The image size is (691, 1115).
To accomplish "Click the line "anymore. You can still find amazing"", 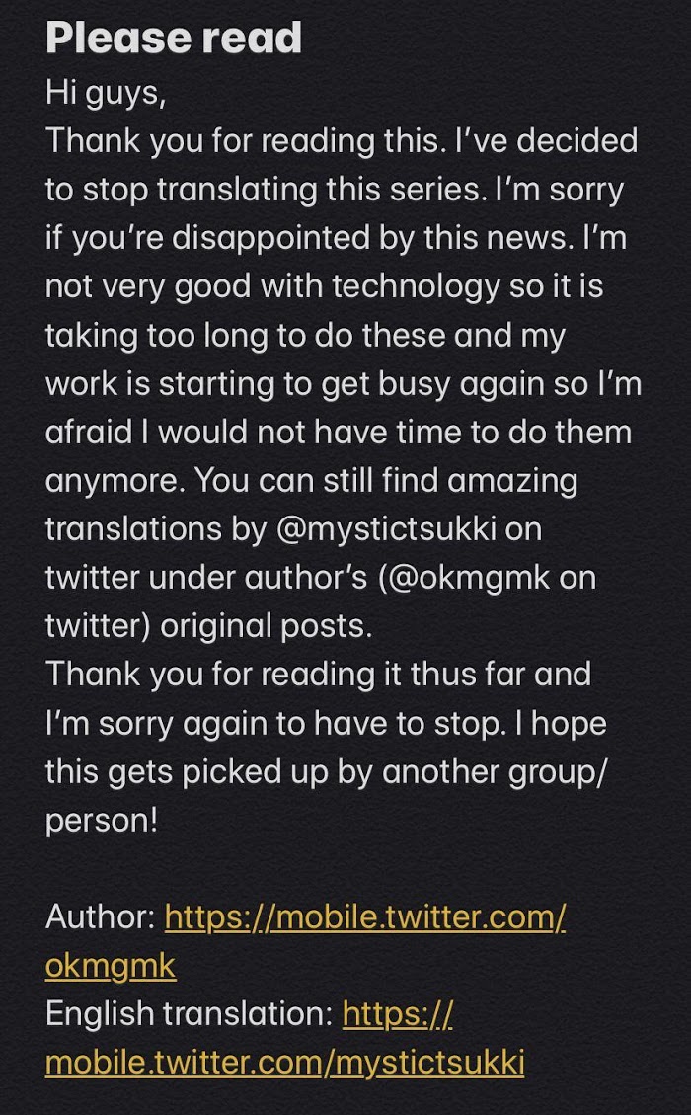I will [311, 481].
